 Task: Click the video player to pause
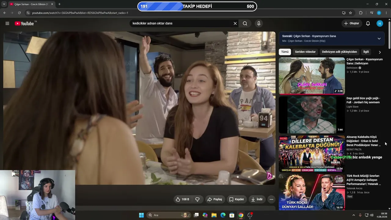(x=139, y=108)
